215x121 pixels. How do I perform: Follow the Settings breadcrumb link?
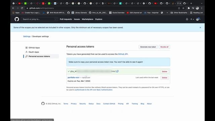[x=27, y=36]
